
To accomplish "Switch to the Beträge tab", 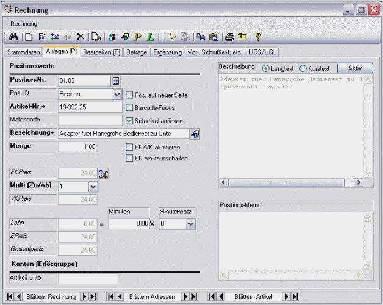I will (137, 52).
